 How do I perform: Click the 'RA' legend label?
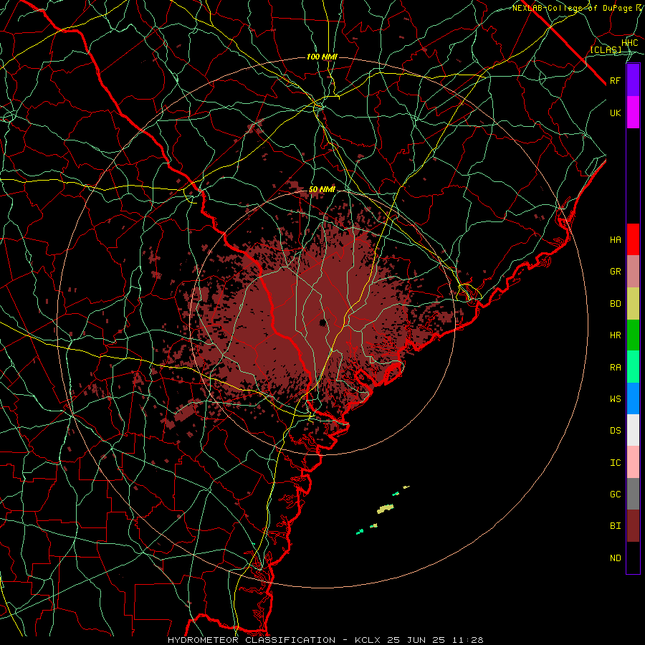coord(615,368)
